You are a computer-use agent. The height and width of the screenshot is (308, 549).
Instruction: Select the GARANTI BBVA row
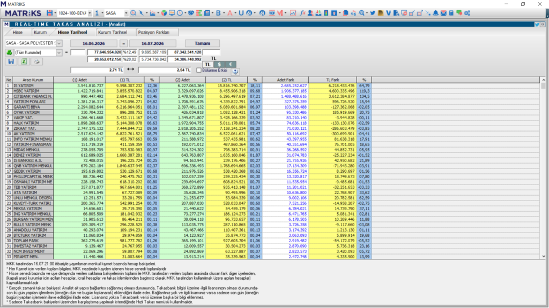click(188, 107)
